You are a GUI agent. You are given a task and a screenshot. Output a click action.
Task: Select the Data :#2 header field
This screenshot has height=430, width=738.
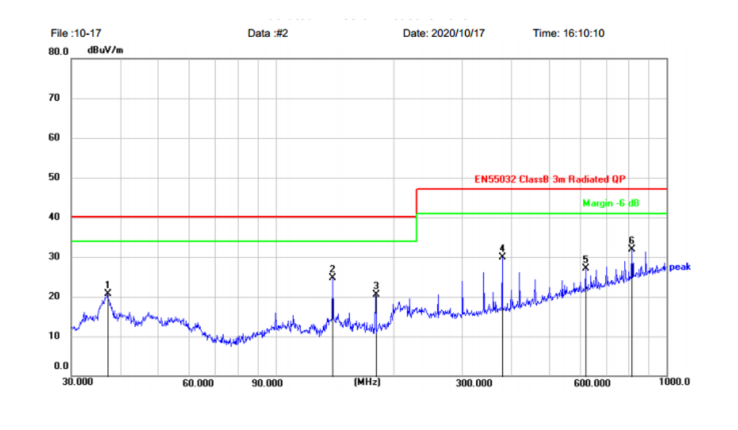tap(268, 33)
